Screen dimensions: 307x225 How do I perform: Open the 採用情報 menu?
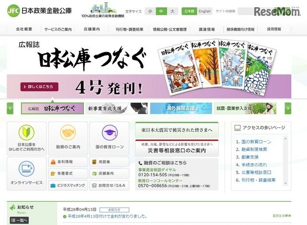pyautogui.click(x=274, y=29)
